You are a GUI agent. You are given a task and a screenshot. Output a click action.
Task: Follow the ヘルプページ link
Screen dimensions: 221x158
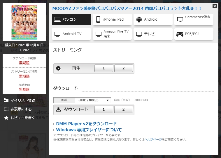click(153, 139)
